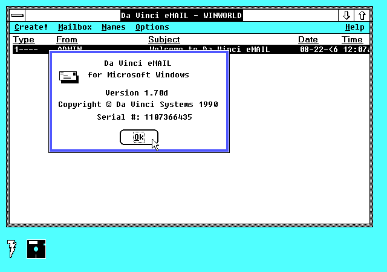Click the Date column header
Viewport: 387px width, 272px height.
pyautogui.click(x=308, y=39)
